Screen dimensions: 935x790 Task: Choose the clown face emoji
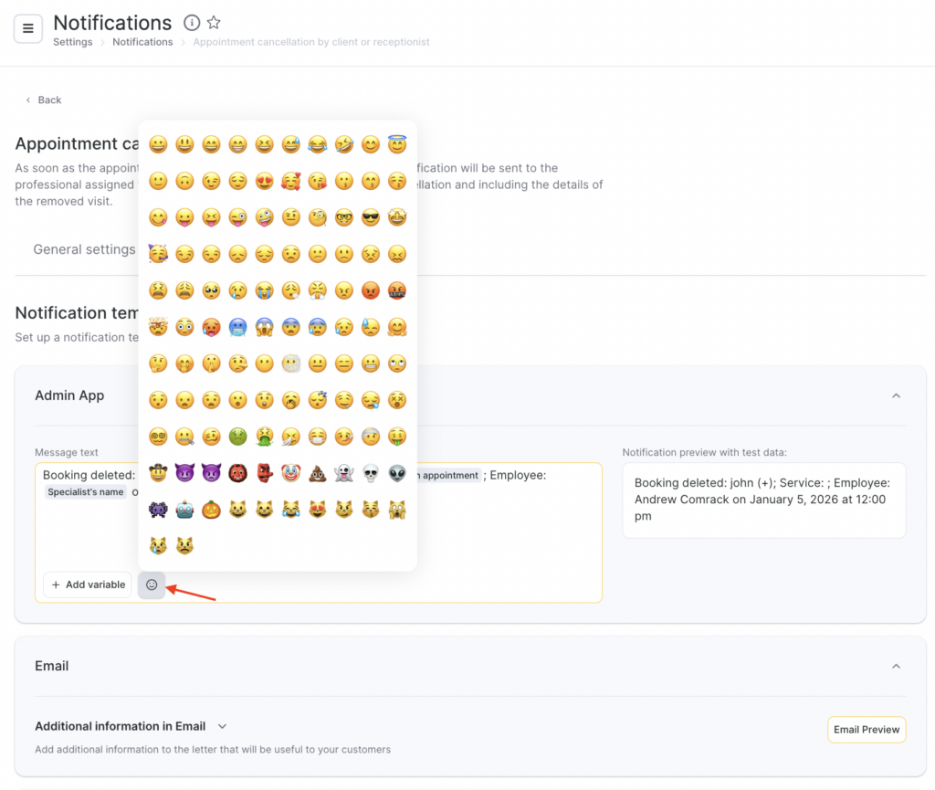290,473
